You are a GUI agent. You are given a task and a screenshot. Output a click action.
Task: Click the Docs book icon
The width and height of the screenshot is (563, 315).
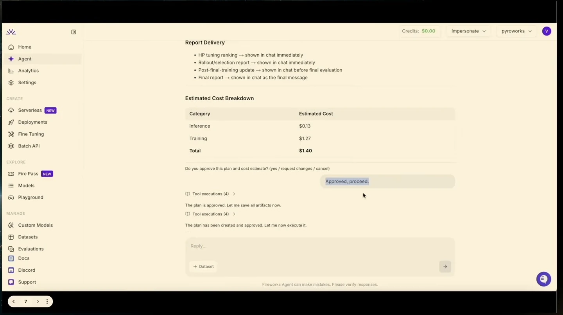(x=11, y=258)
